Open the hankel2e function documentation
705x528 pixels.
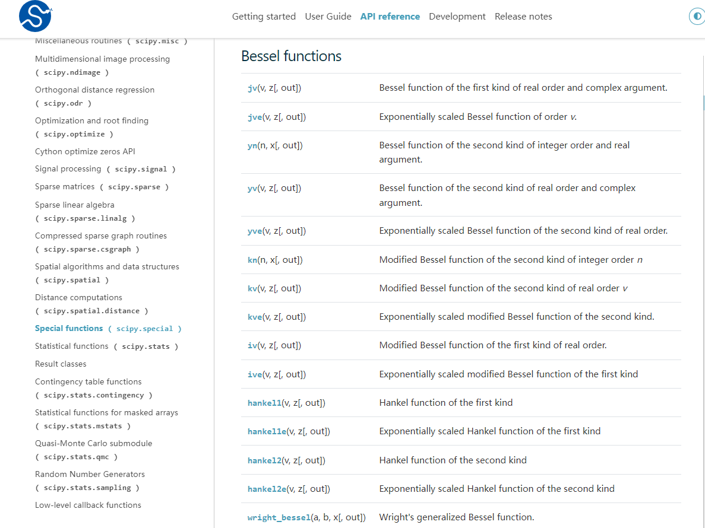click(267, 488)
